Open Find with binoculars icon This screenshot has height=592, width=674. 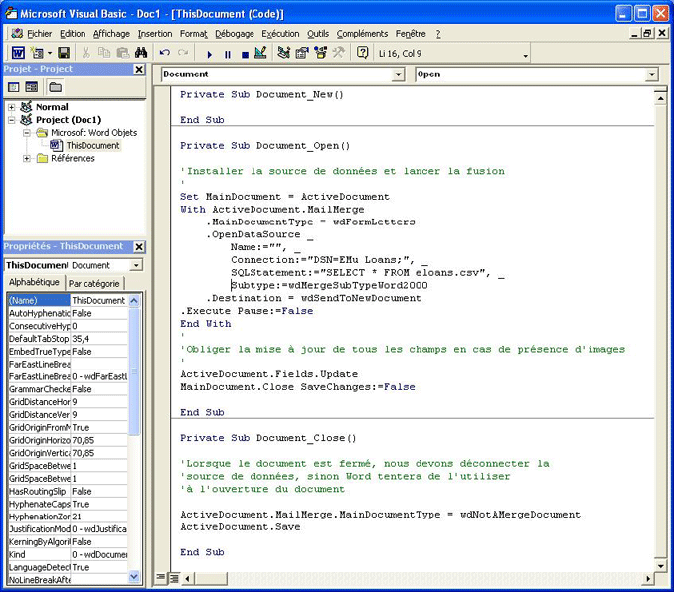point(141,53)
